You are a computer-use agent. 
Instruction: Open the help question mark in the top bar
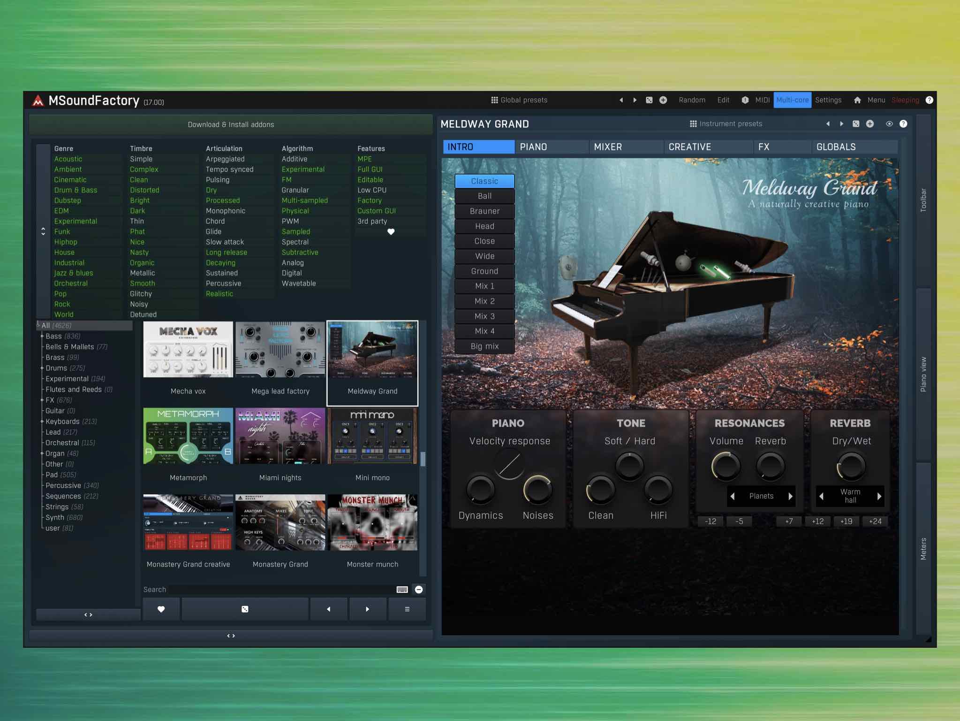929,100
